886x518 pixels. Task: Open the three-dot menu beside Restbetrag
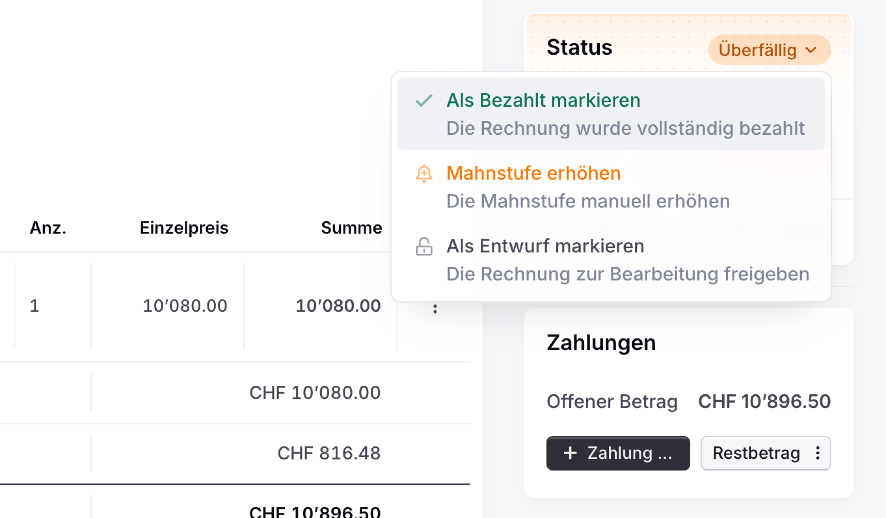tap(818, 453)
